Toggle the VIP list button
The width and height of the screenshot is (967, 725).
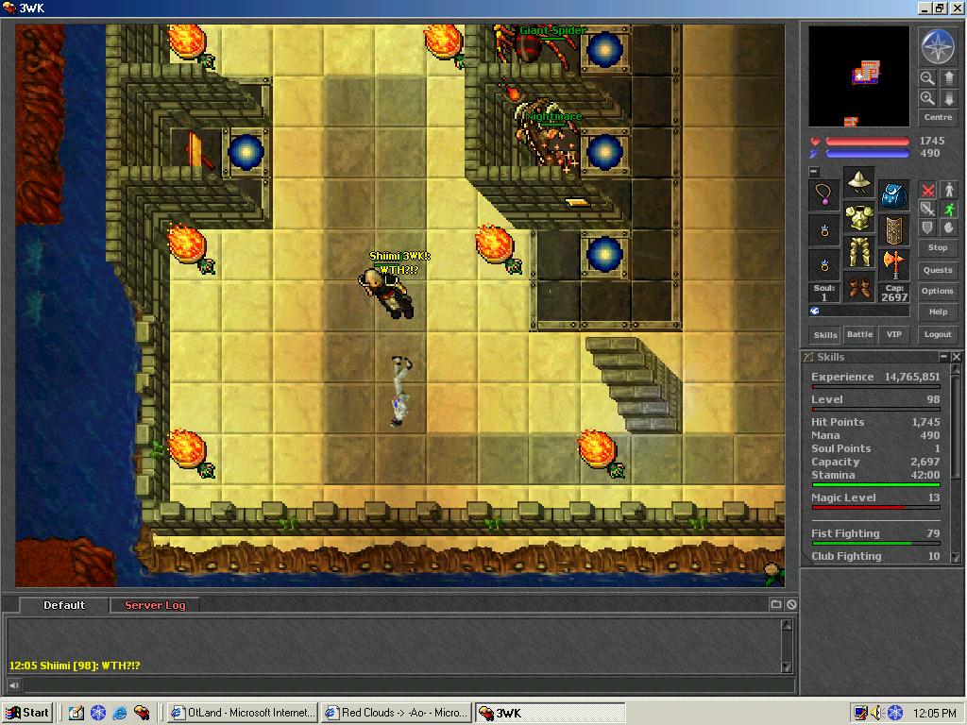(893, 334)
